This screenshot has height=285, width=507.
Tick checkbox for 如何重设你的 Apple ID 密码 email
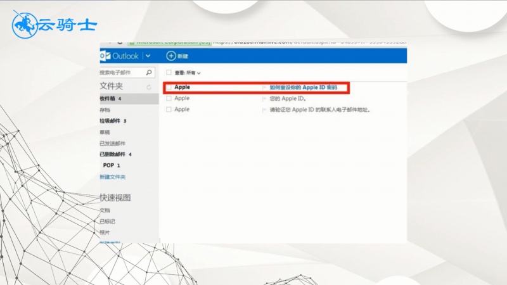(169, 87)
